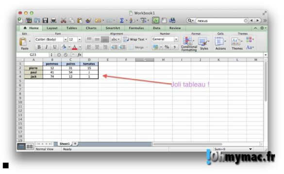This screenshot has width=284, height=174.
Task: Click the decrease indent icon
Action: tap(115, 47)
